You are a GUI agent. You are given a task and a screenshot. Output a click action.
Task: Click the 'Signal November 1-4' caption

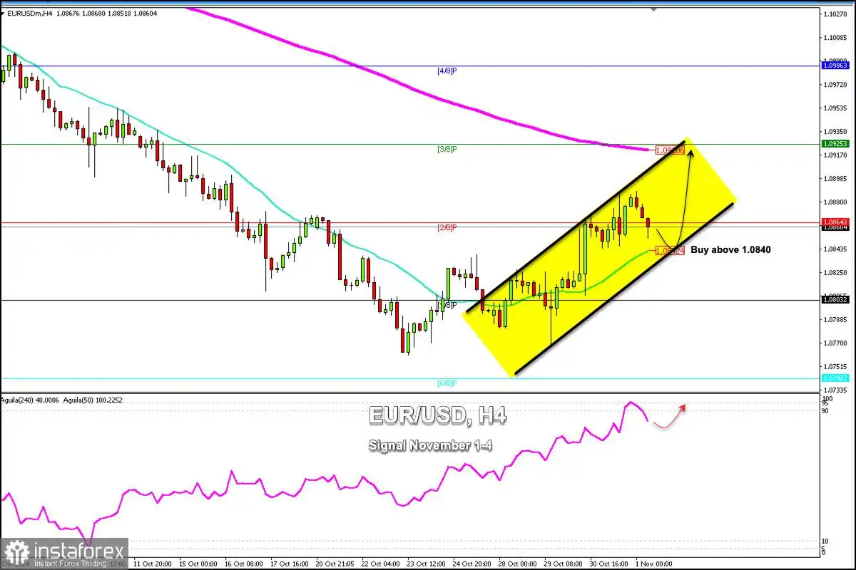pos(430,445)
